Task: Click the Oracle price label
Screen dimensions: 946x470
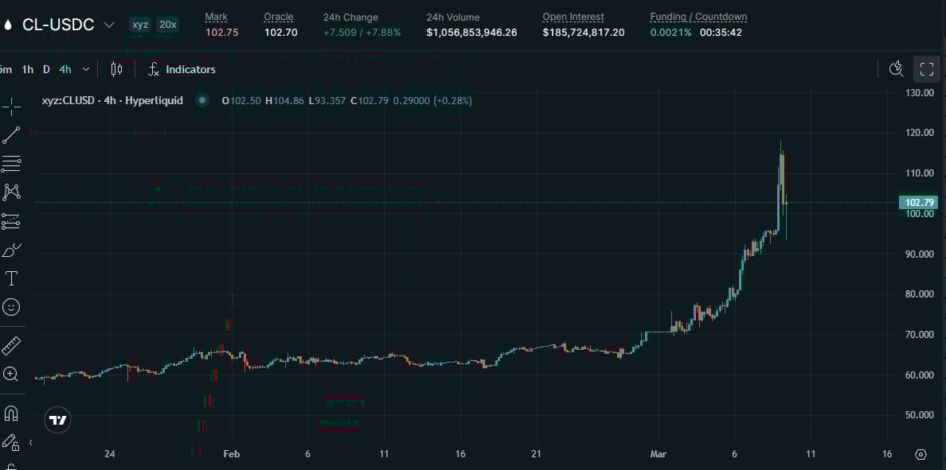Action: [x=279, y=17]
